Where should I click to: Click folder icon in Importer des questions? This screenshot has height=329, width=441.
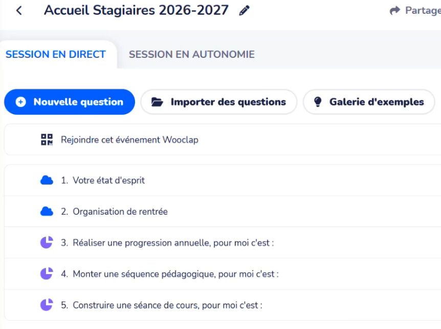coord(157,101)
